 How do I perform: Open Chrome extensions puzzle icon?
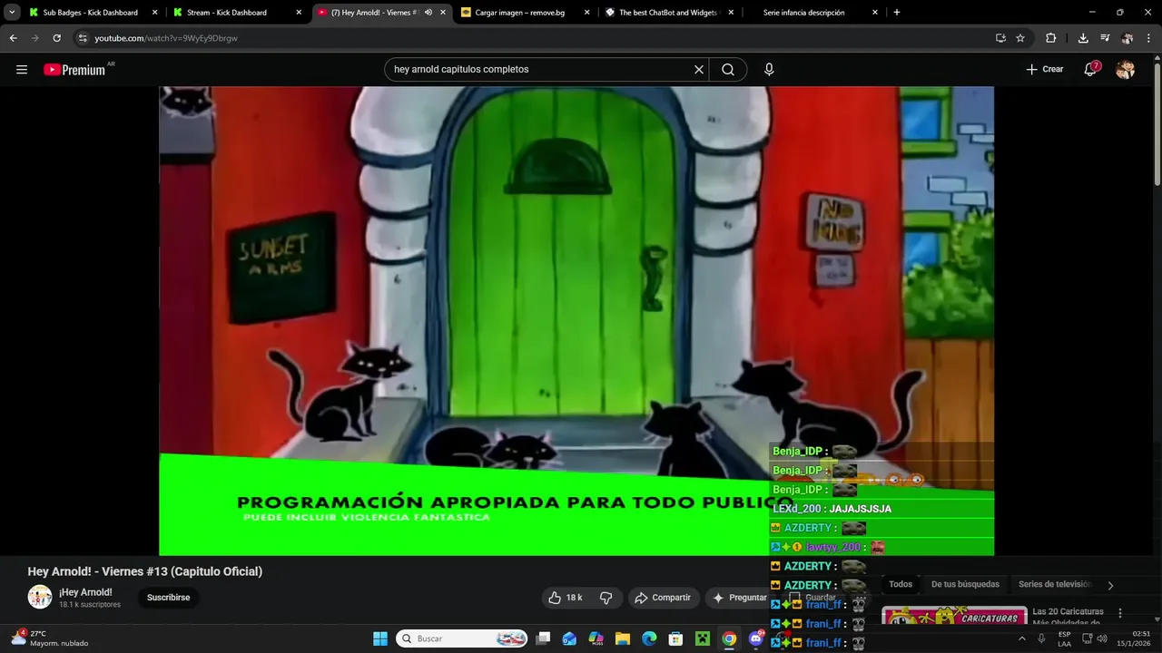pyautogui.click(x=1050, y=38)
